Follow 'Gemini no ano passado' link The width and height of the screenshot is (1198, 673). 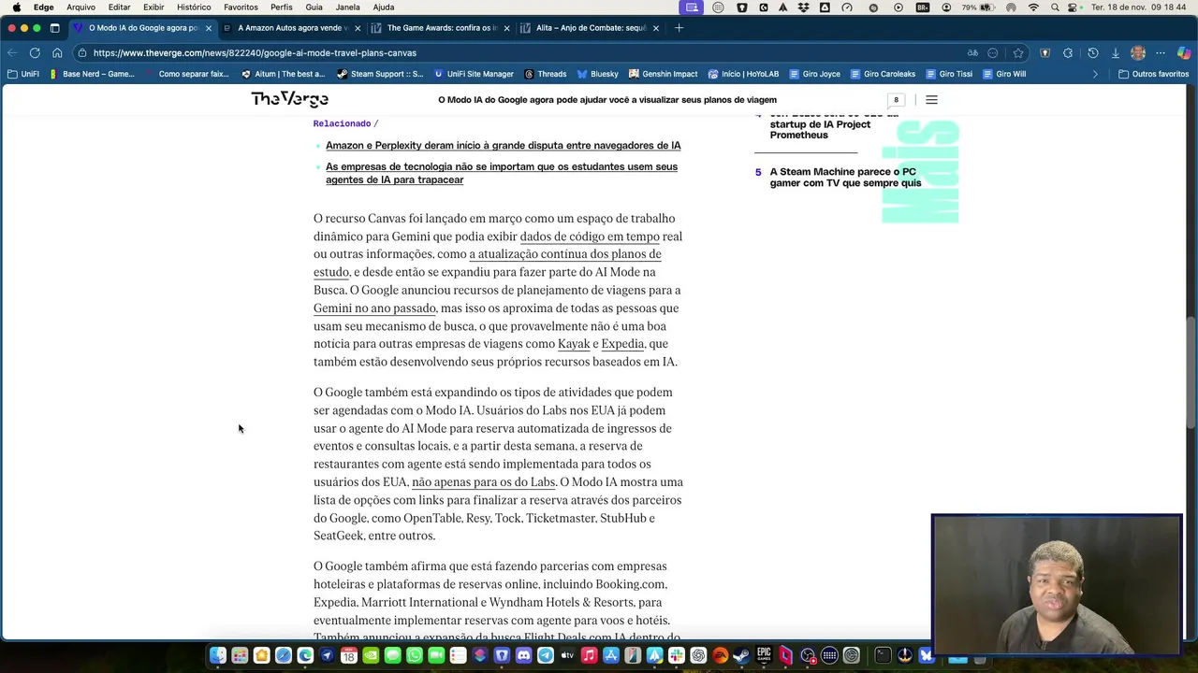click(x=374, y=308)
